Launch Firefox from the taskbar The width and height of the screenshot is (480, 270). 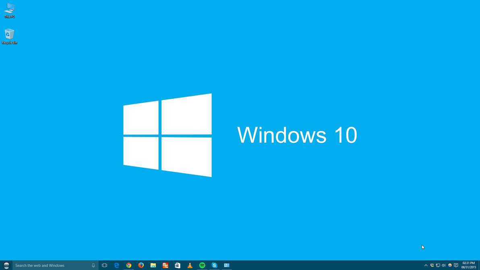tap(141, 266)
